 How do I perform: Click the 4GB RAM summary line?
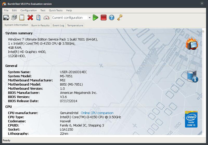[15, 48]
